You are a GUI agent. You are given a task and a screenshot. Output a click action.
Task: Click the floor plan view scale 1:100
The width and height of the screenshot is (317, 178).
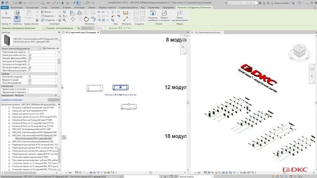68,173
